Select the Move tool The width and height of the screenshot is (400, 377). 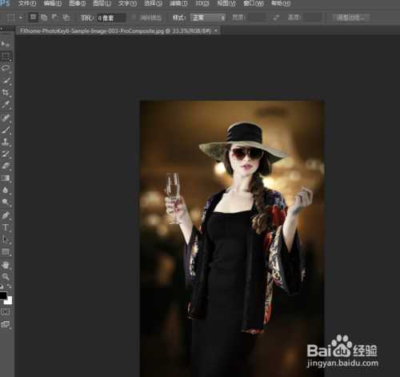coord(6,43)
